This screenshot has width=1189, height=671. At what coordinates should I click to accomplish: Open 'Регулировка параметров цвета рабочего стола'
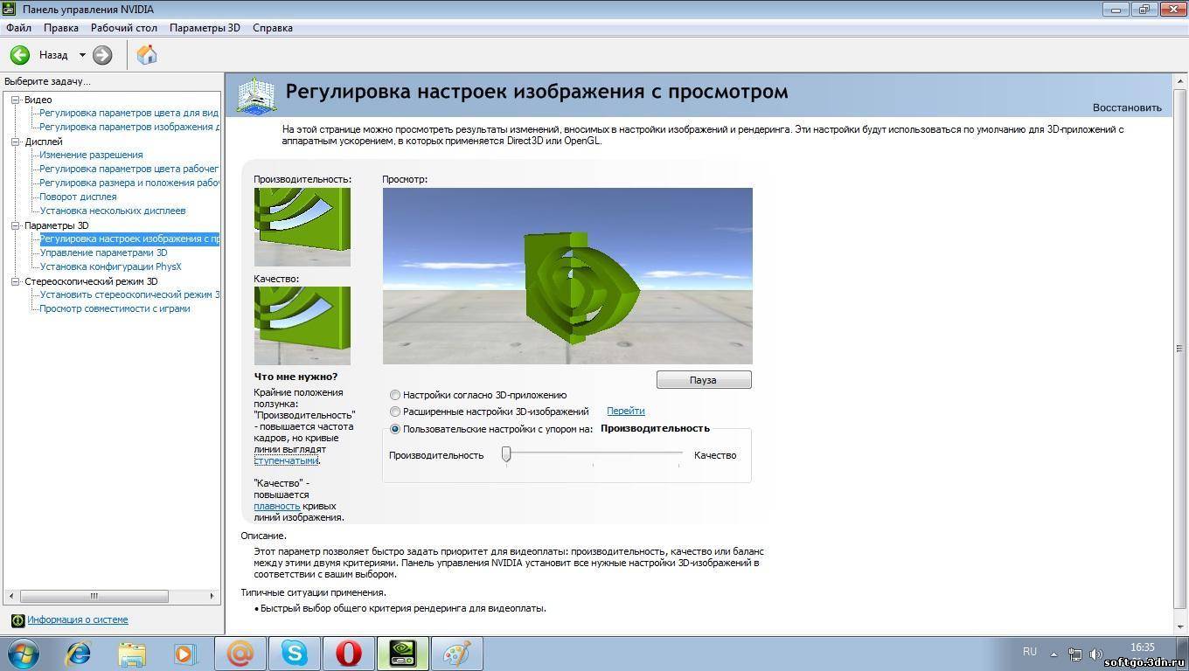(129, 169)
